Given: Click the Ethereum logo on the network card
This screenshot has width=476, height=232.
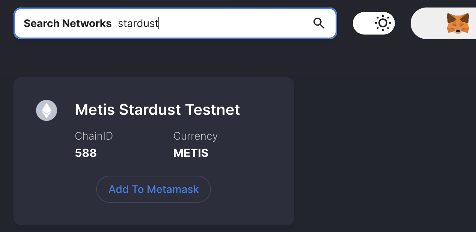Looking at the screenshot, I should [x=47, y=110].
